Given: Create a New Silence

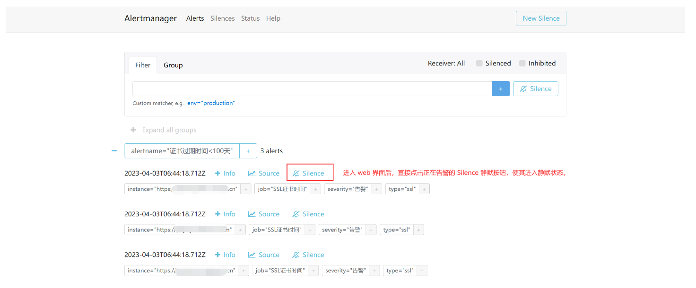Looking at the screenshot, I should (x=541, y=18).
